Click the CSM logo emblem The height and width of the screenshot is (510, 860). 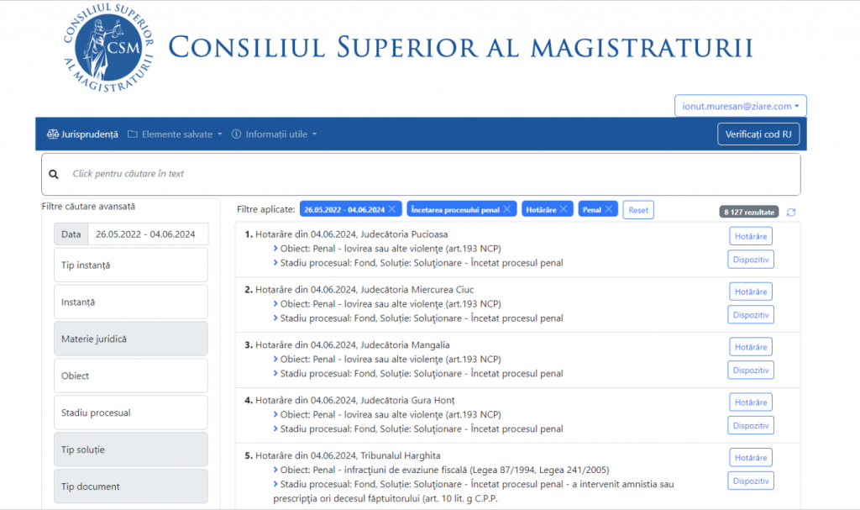pos(108,48)
